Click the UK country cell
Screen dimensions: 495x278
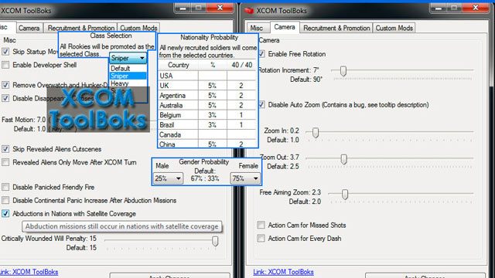point(178,86)
